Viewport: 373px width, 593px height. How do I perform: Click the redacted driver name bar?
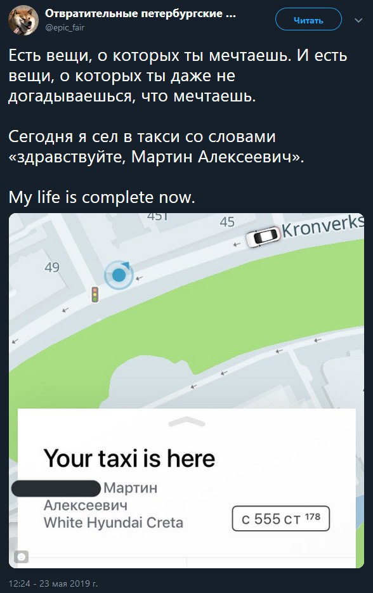pyautogui.click(x=56, y=488)
